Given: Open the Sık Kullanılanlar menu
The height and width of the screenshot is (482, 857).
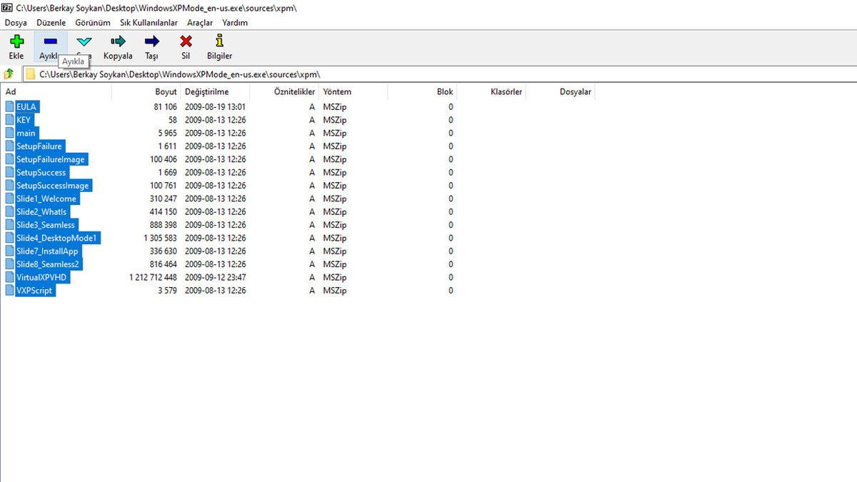Looking at the screenshot, I should coord(149,23).
